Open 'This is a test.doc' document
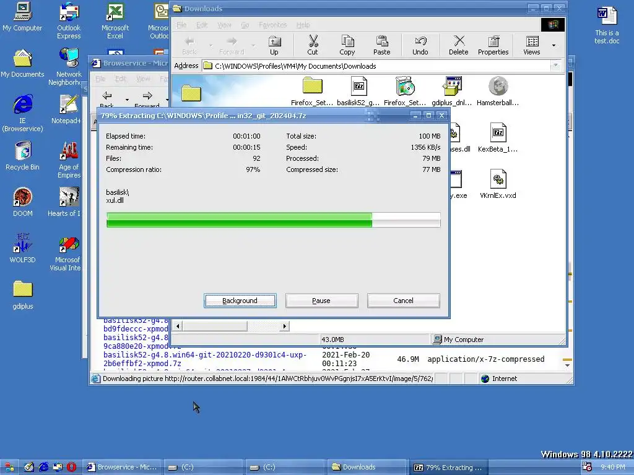Viewport: 634px width, 475px height. tap(607, 25)
